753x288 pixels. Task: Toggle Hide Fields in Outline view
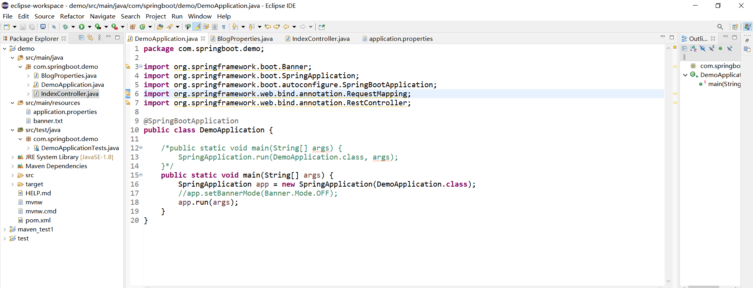click(702, 48)
